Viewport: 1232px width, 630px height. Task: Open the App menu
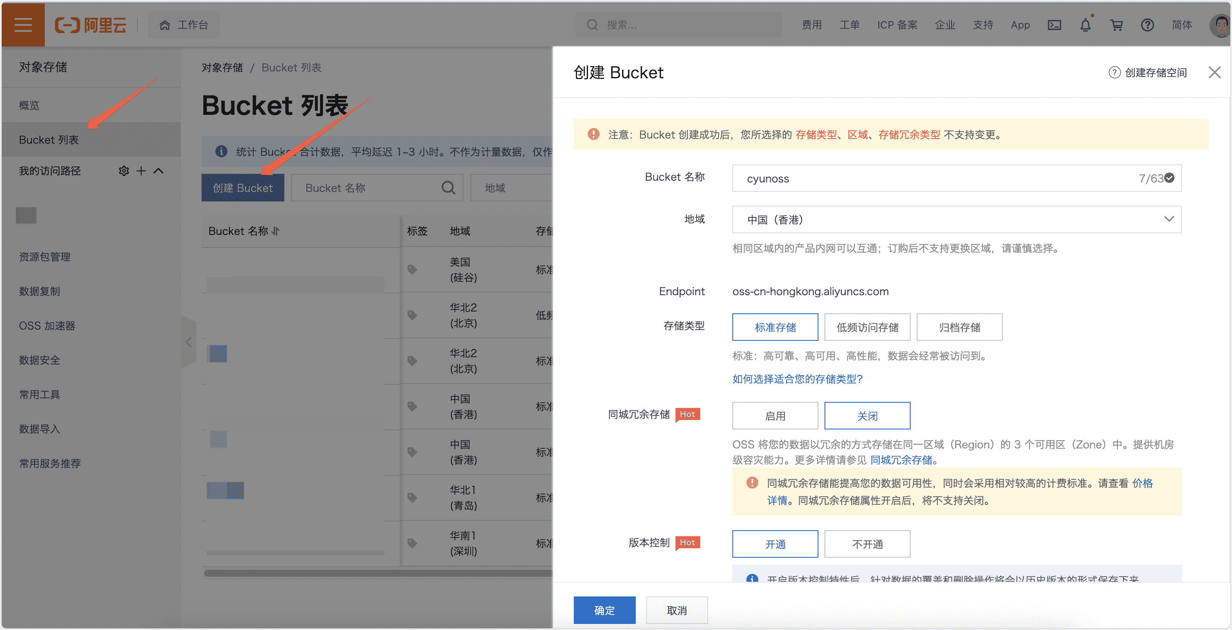pos(1020,25)
